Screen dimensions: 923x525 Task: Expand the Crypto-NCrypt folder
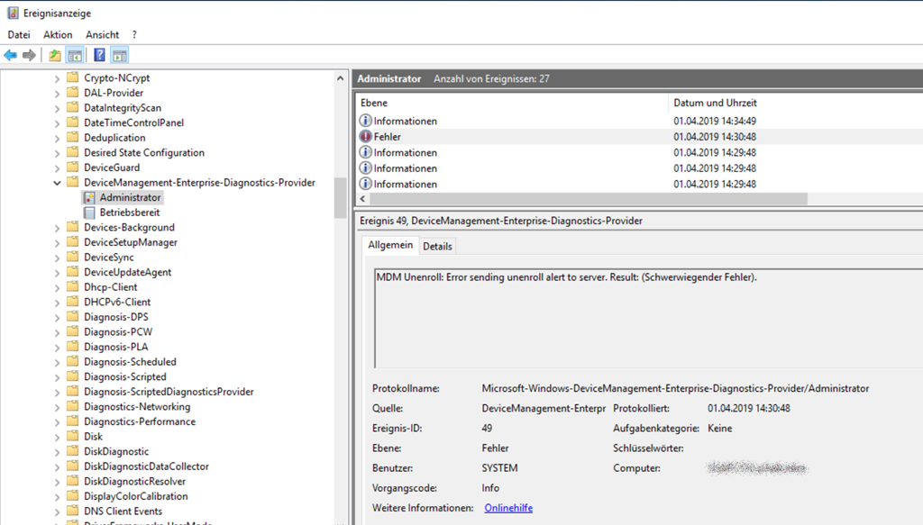(x=58, y=78)
